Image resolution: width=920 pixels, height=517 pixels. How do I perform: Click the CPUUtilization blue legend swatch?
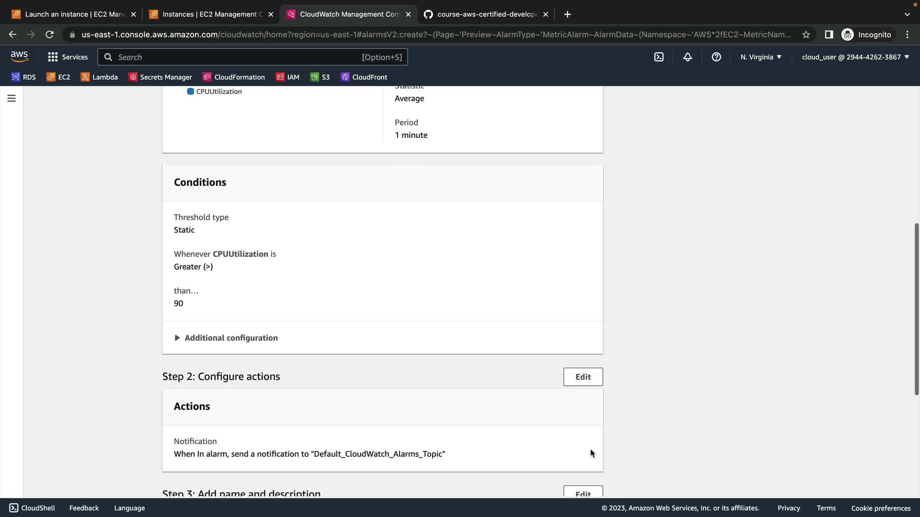[x=190, y=91]
